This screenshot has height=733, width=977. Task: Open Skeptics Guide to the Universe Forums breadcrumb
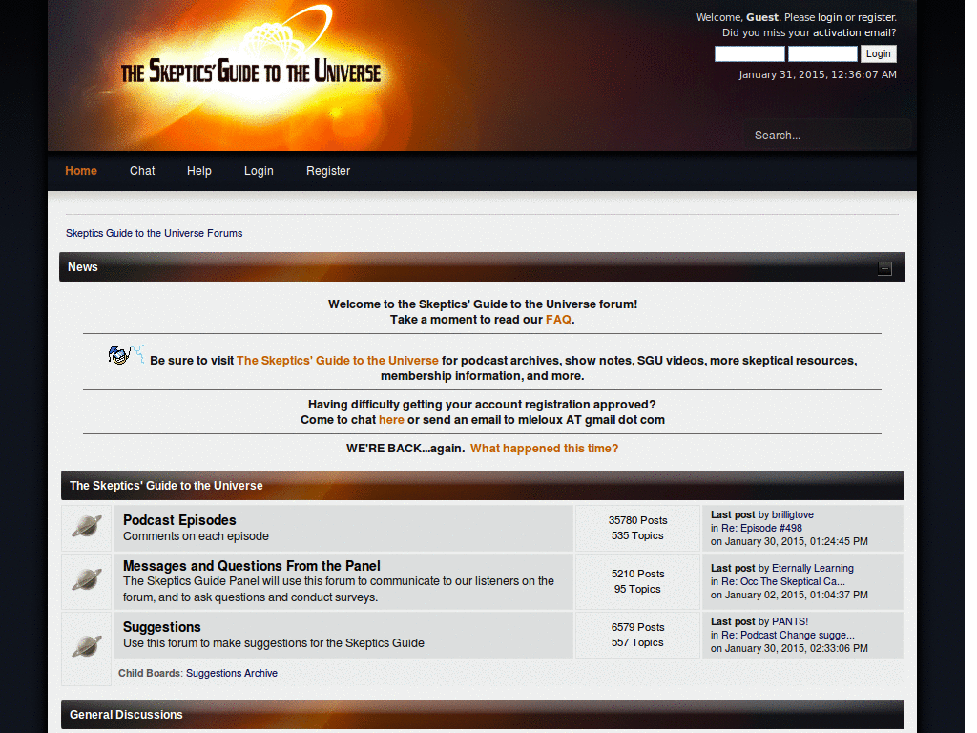[x=154, y=233]
